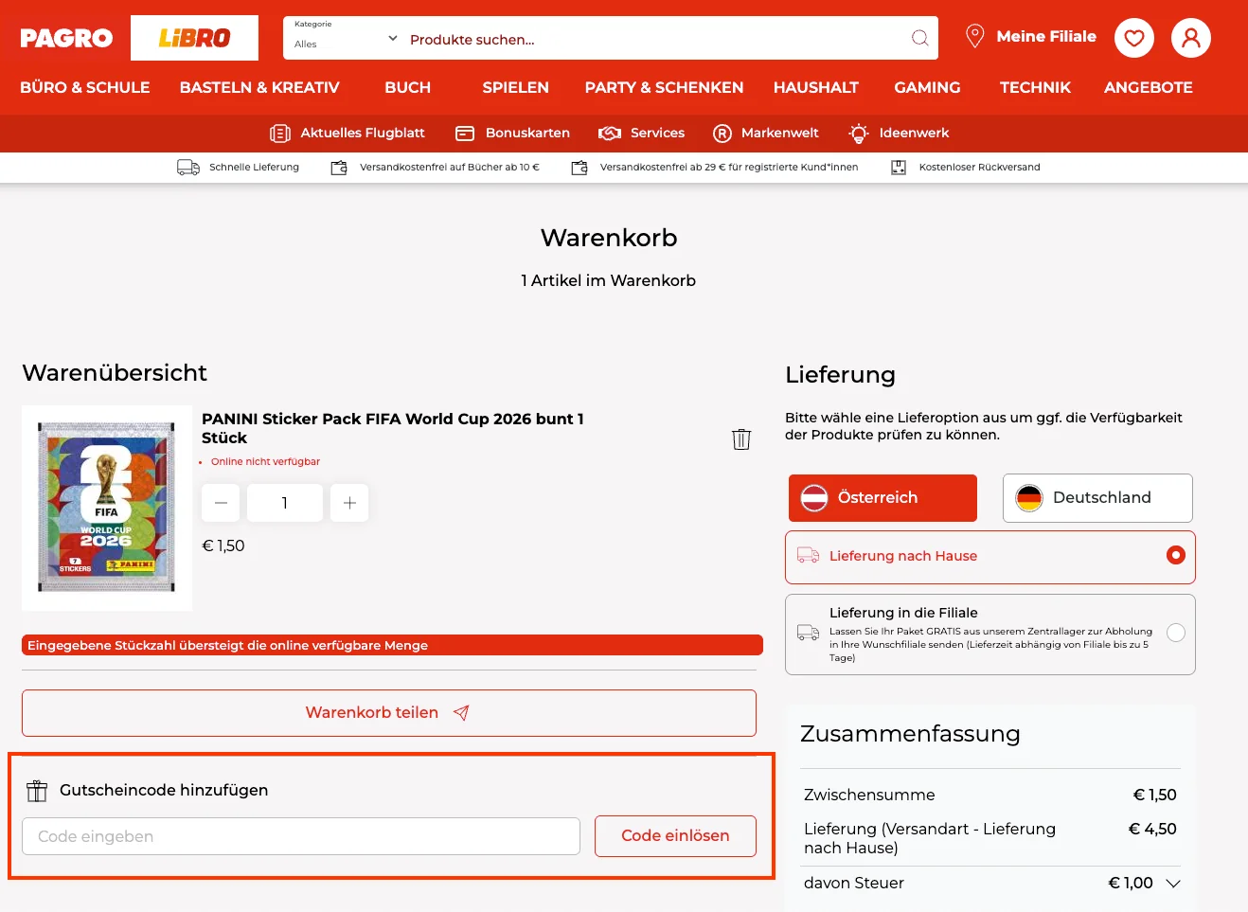Open the Bonuskarten link
Viewport: 1248px width, 912px height.
tap(527, 134)
